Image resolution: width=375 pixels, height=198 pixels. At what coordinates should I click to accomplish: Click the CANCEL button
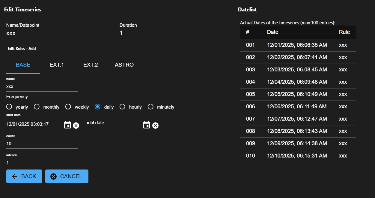coord(67,176)
